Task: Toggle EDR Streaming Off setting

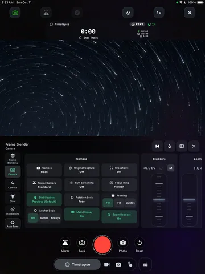Action: tap(81, 185)
